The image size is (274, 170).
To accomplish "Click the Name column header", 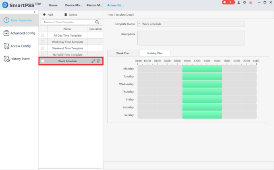I will (67, 29).
